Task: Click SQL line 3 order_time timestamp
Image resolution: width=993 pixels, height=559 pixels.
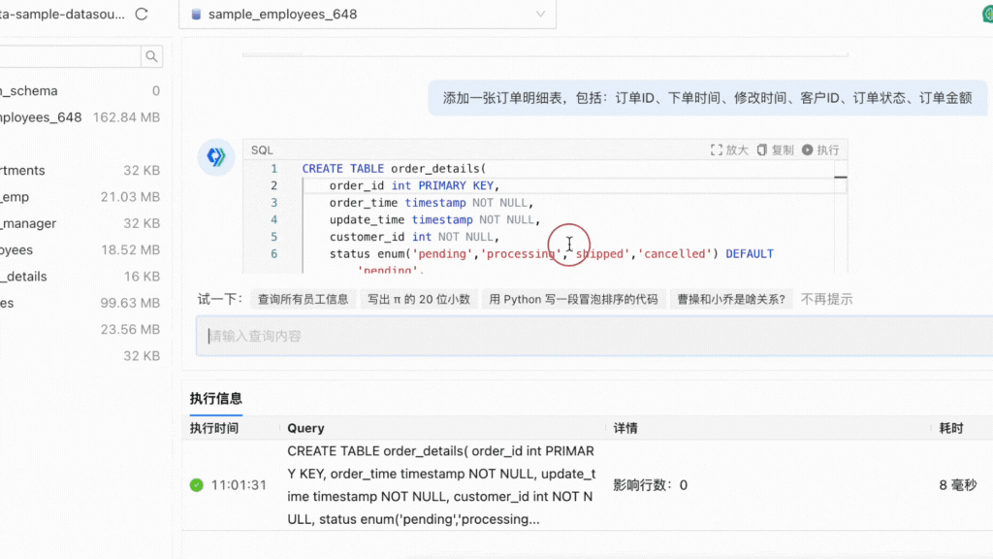Action: pyautogui.click(x=432, y=203)
